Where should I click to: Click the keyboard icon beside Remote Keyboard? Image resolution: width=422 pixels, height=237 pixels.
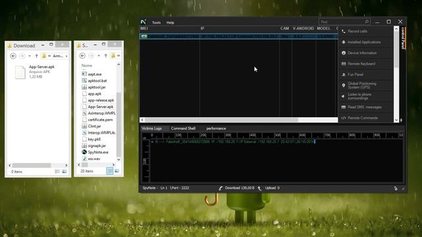pyautogui.click(x=344, y=64)
